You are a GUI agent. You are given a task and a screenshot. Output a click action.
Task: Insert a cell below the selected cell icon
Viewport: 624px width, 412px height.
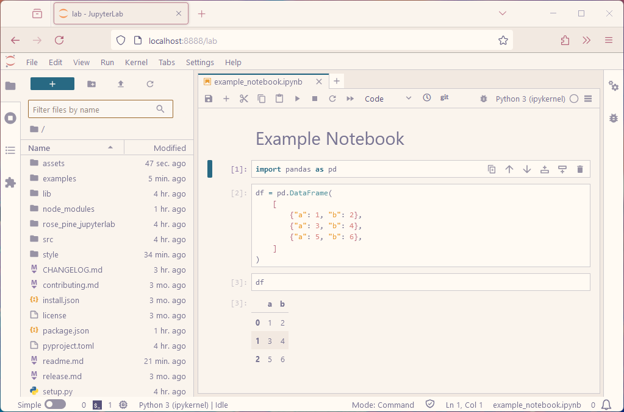(562, 169)
